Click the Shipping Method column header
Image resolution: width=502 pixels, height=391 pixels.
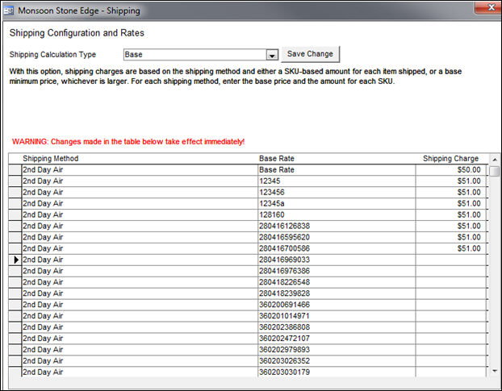[139, 159]
